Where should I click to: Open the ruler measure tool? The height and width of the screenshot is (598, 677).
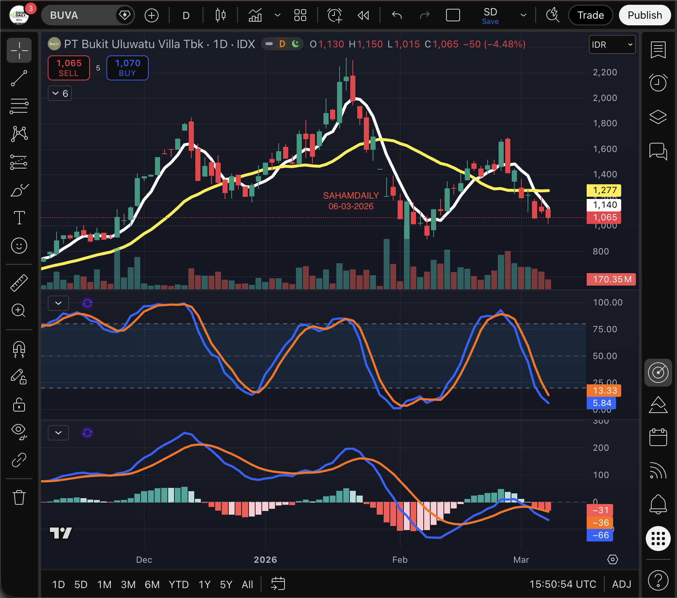pyautogui.click(x=19, y=283)
